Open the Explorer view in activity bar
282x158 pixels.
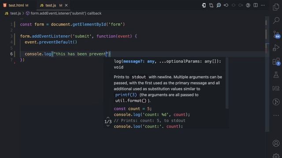(x=276, y=7)
